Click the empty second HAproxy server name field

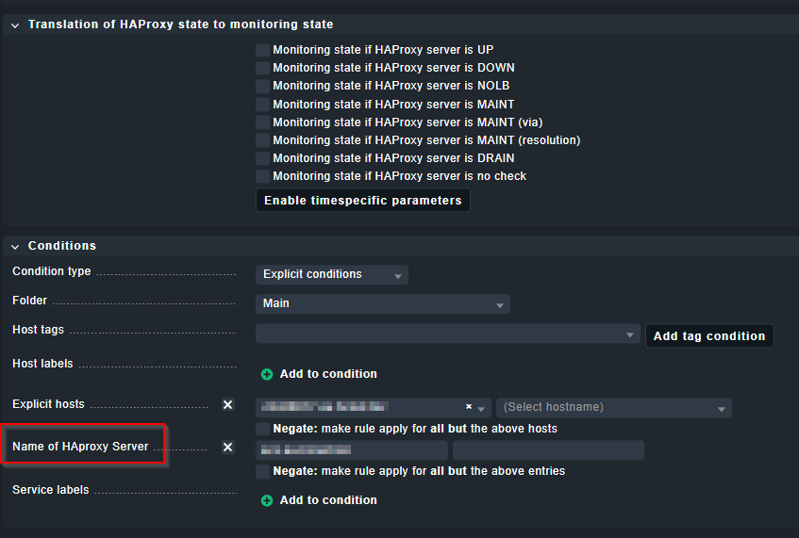(x=548, y=449)
